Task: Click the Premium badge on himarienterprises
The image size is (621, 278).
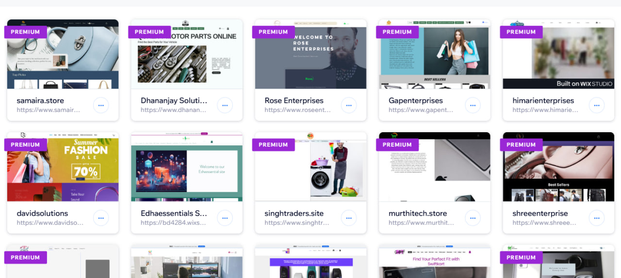Action: tap(521, 32)
